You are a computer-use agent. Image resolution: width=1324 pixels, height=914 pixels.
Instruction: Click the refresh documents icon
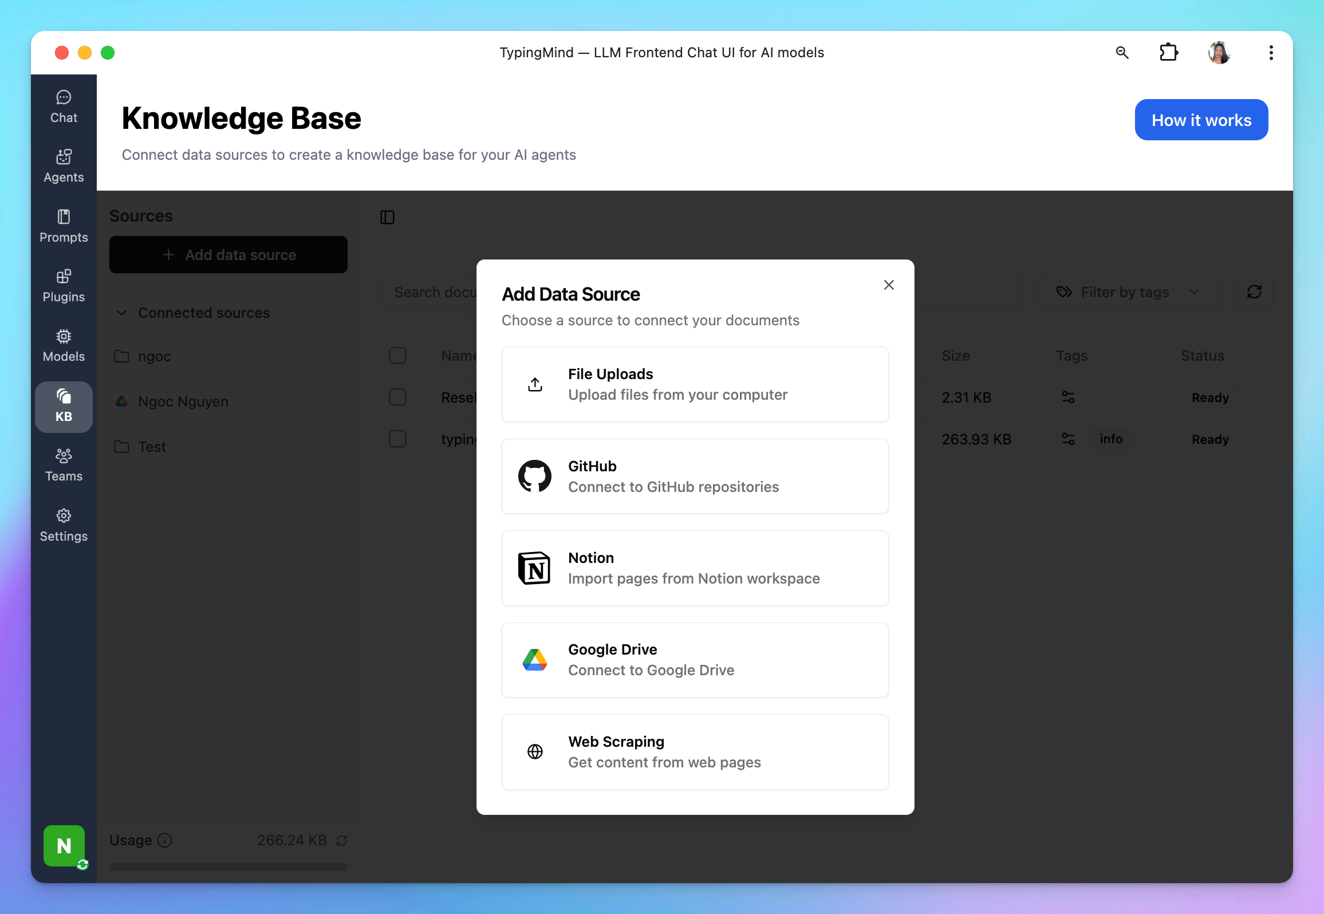[x=1254, y=292]
